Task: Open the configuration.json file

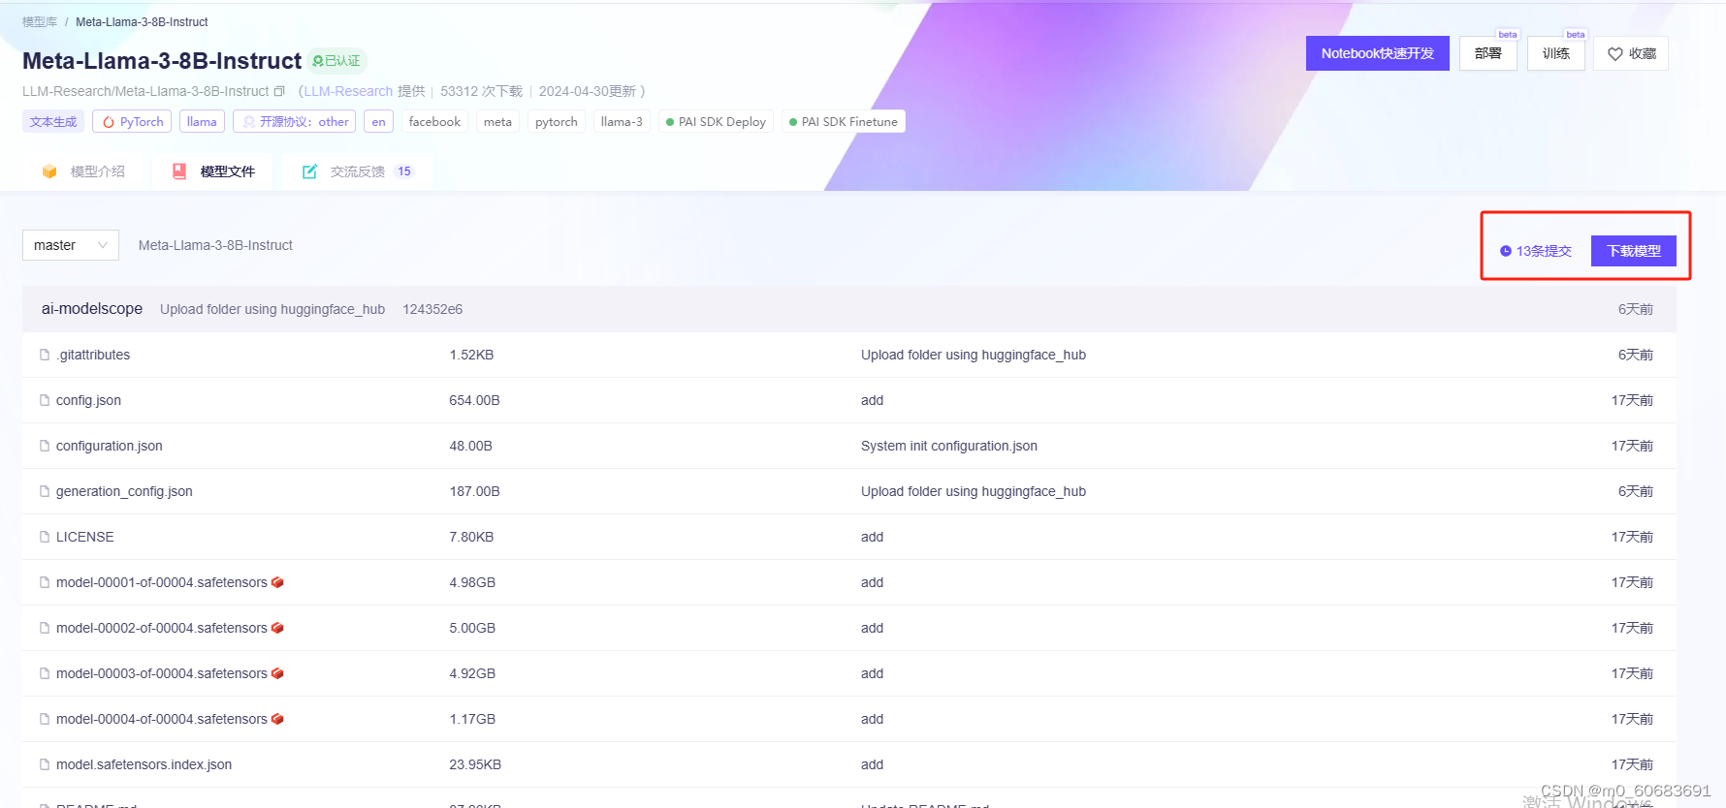Action: (110, 446)
